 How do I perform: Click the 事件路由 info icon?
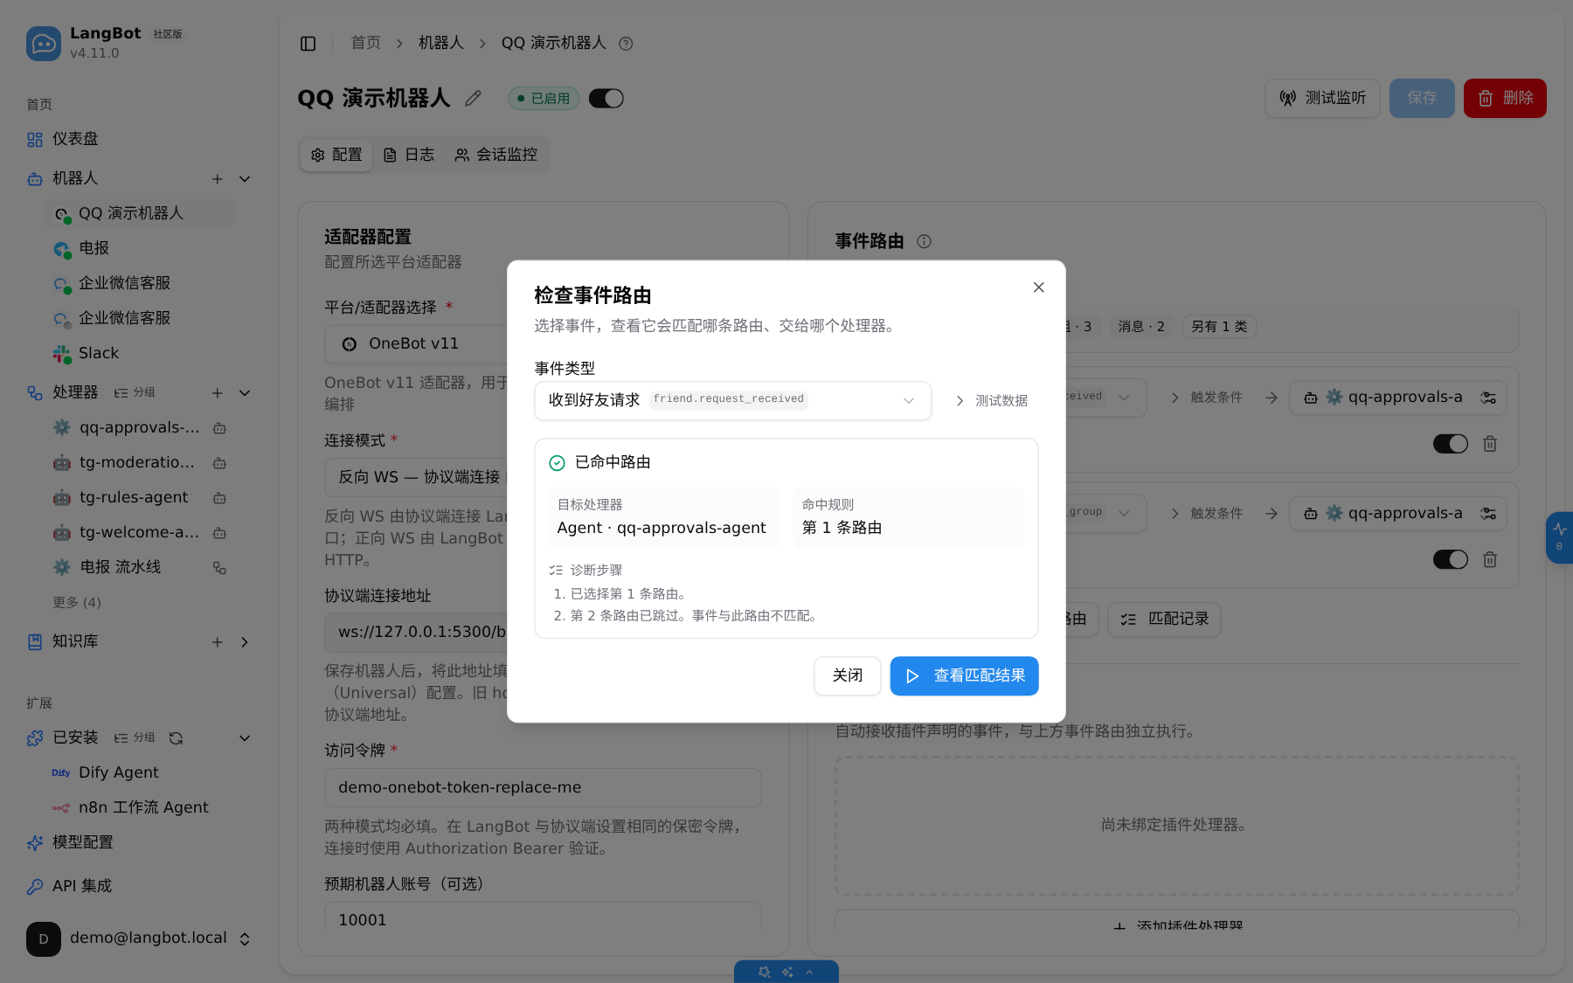924,241
